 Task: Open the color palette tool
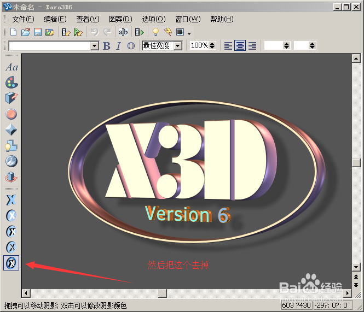11,83
